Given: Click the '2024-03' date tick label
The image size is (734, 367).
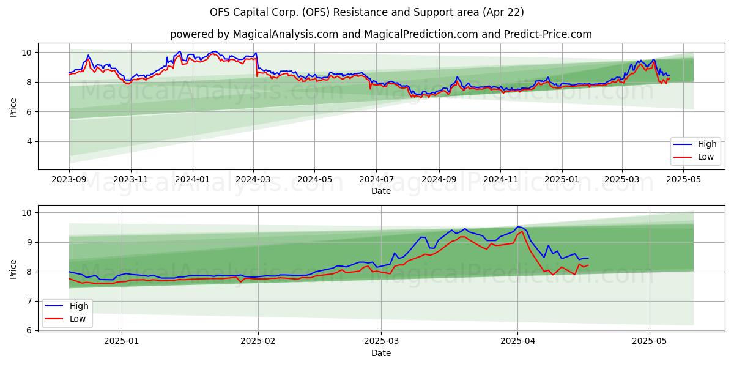Looking at the screenshot, I should tap(253, 180).
